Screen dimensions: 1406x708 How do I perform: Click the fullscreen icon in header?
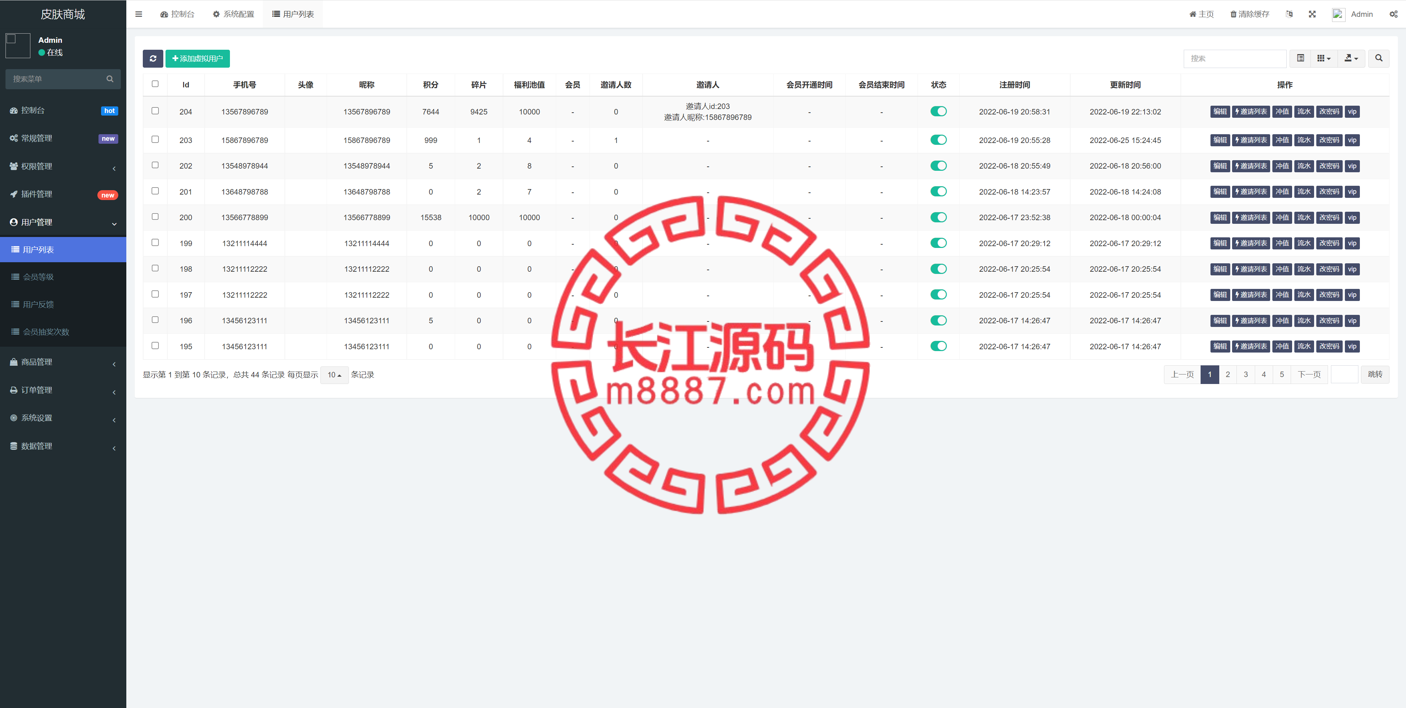(x=1312, y=14)
